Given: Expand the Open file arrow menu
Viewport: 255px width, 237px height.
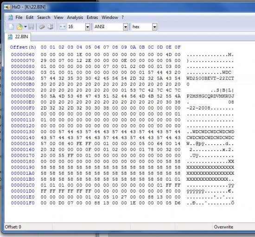Looking at the screenshot, I should pos(25,27).
